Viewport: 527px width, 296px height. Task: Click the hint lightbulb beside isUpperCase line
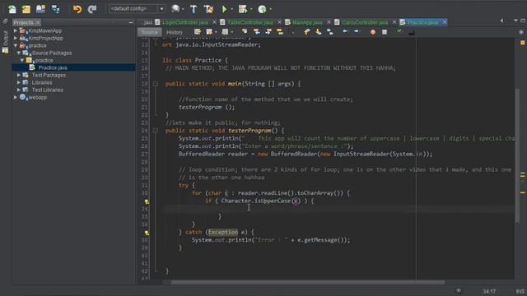pyautogui.click(x=147, y=201)
